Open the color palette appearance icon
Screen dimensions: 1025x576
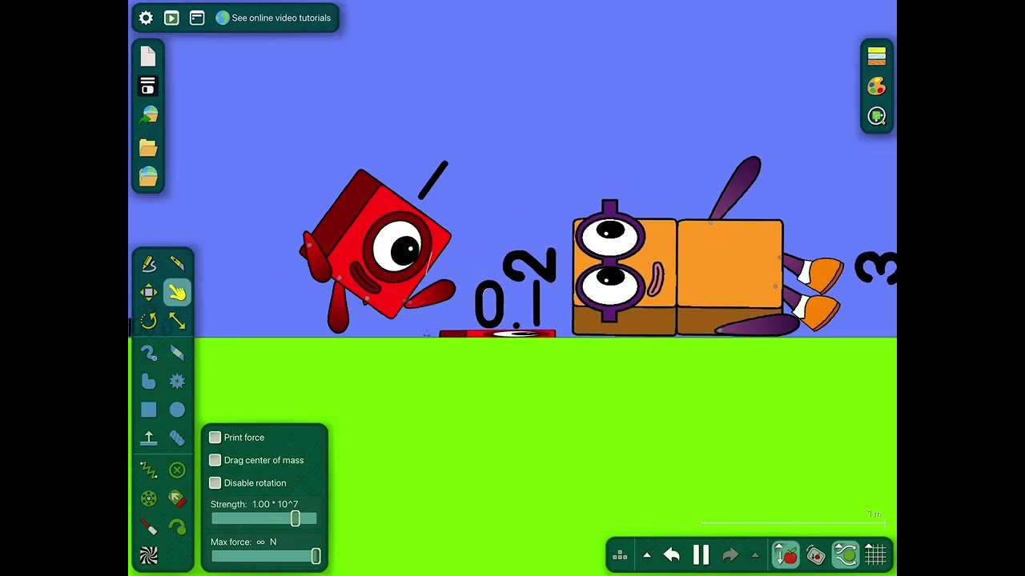click(877, 86)
